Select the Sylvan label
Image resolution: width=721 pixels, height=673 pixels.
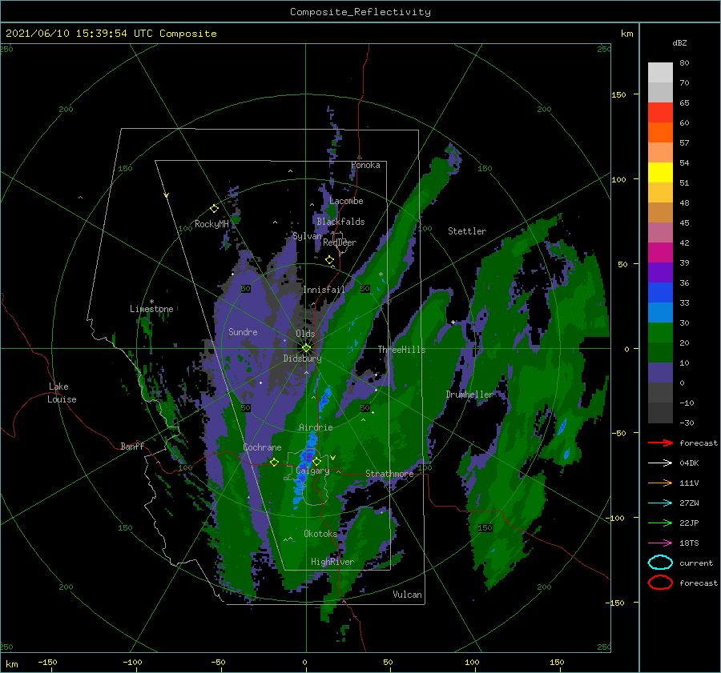tap(307, 236)
